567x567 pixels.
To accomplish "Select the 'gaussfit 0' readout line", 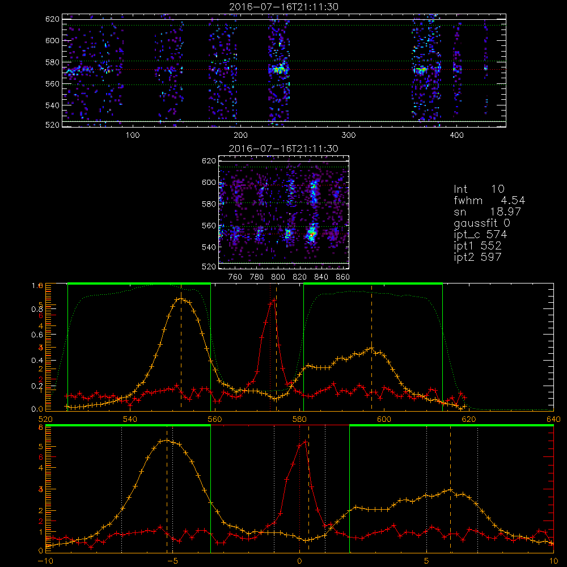I will tap(482, 223).
